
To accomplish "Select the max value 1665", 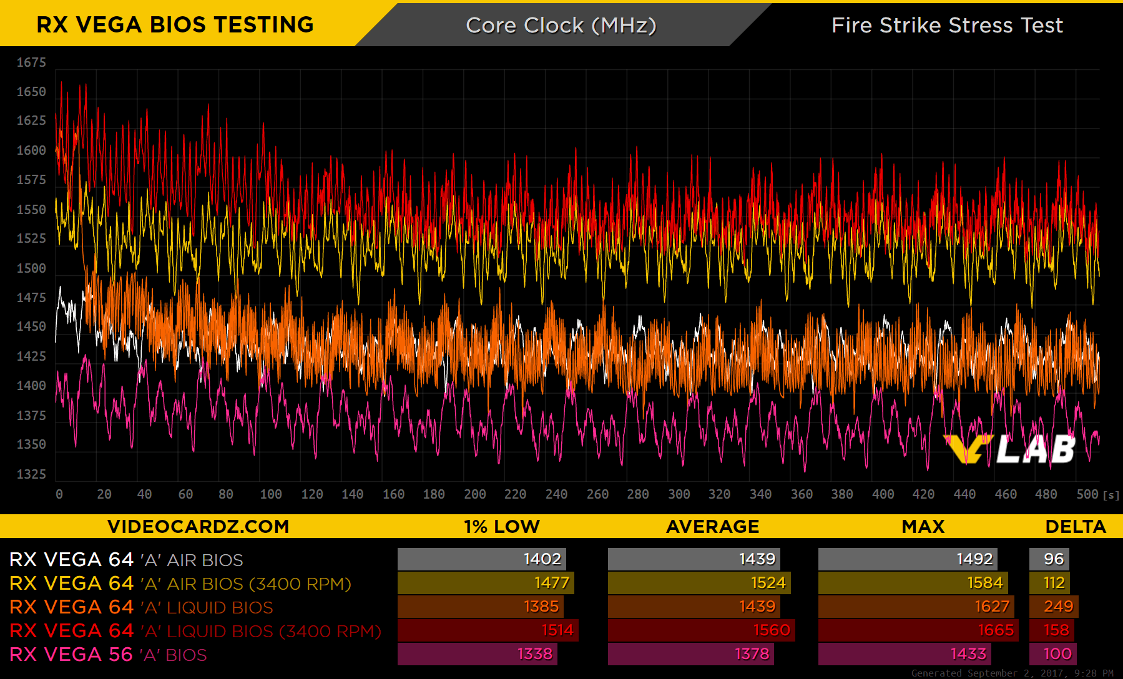I will tap(996, 630).
